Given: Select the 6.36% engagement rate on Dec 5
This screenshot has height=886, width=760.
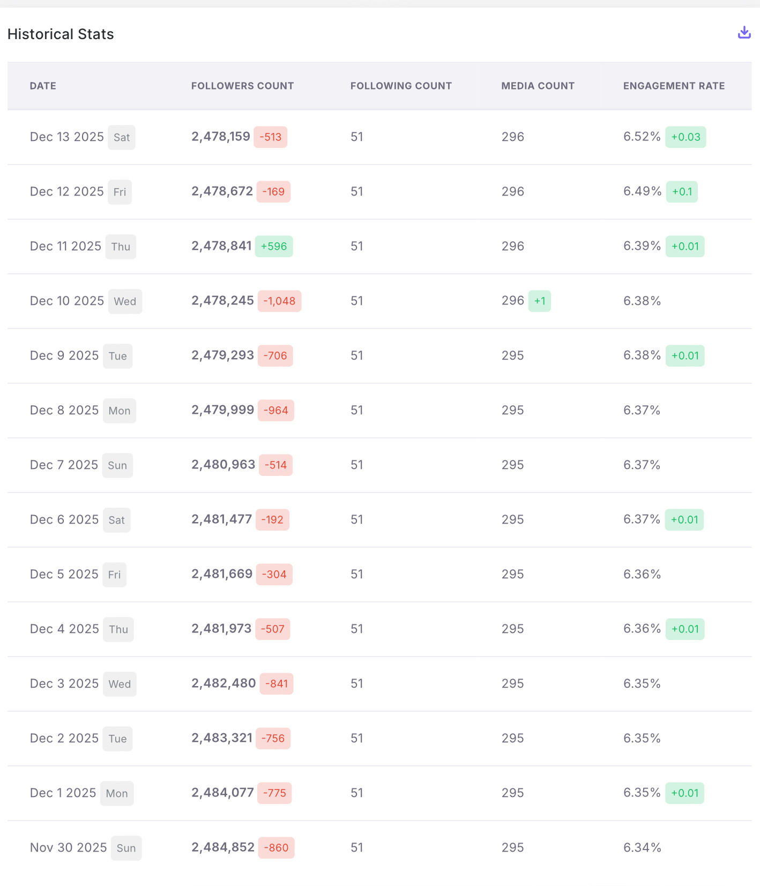Looking at the screenshot, I should click(x=642, y=574).
